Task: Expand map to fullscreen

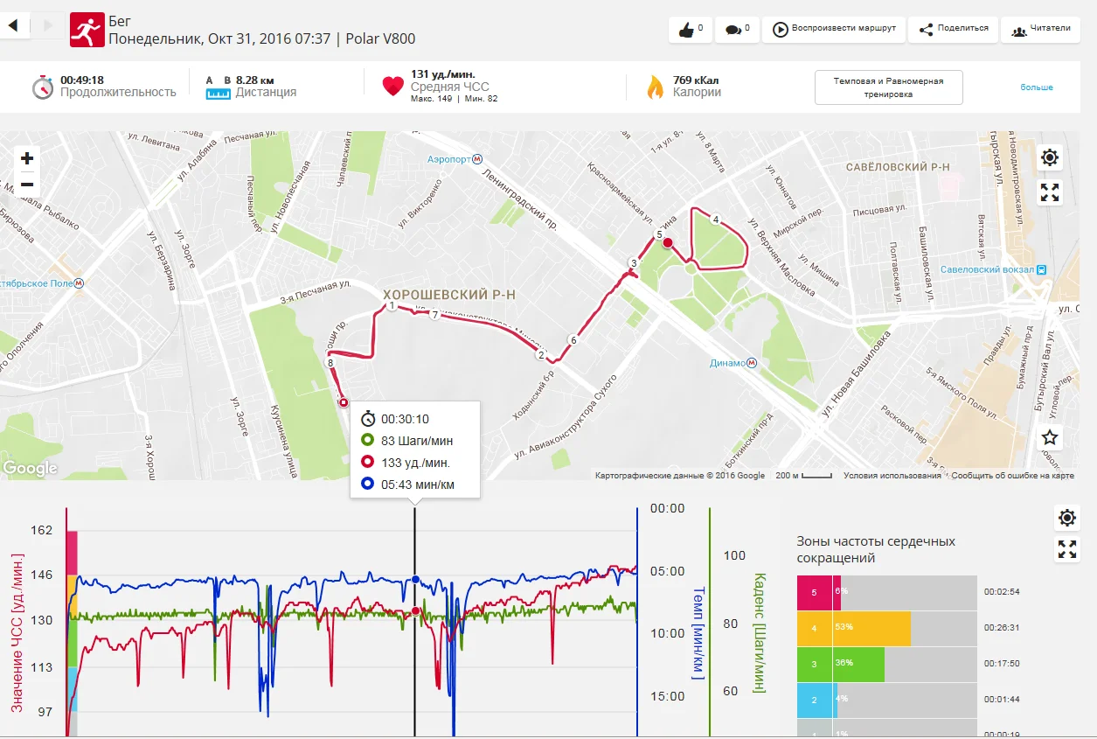Action: tap(1050, 193)
